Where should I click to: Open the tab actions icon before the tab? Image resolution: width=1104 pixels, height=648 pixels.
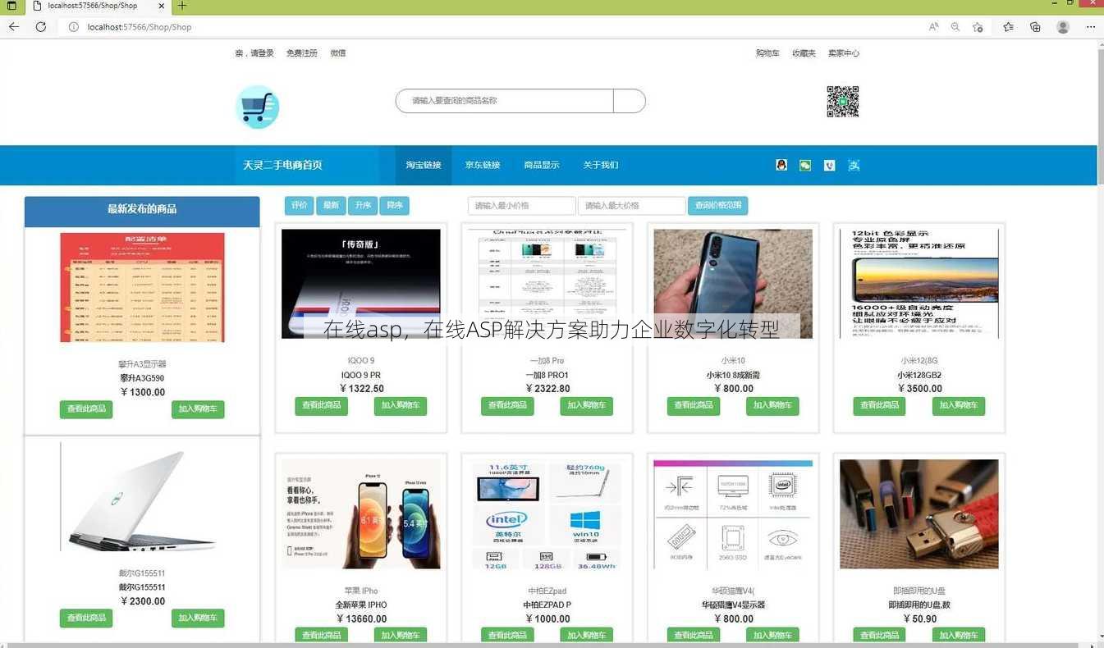[11, 5]
